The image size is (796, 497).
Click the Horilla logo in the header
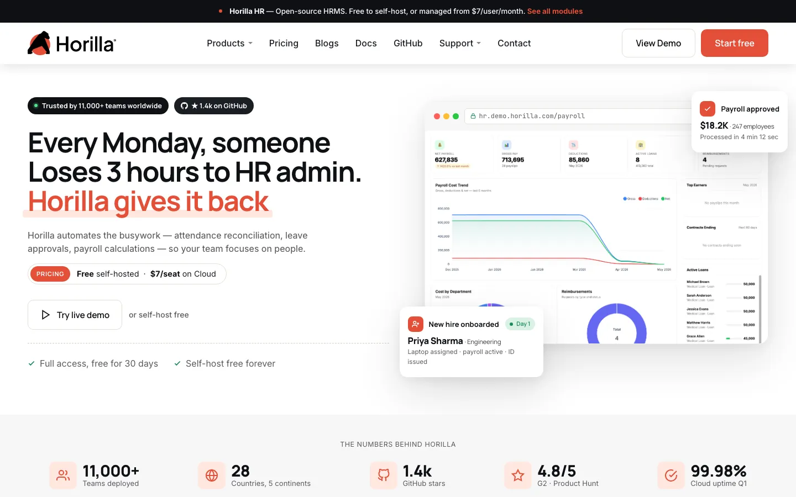click(72, 43)
